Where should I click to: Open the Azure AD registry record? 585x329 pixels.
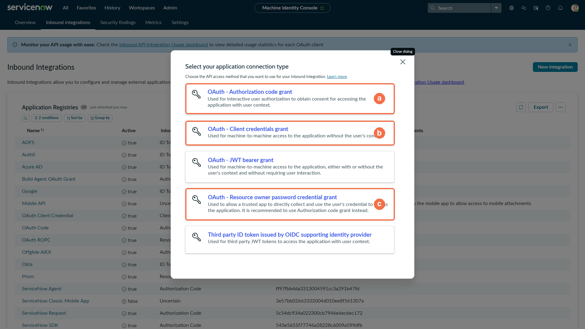click(x=32, y=167)
